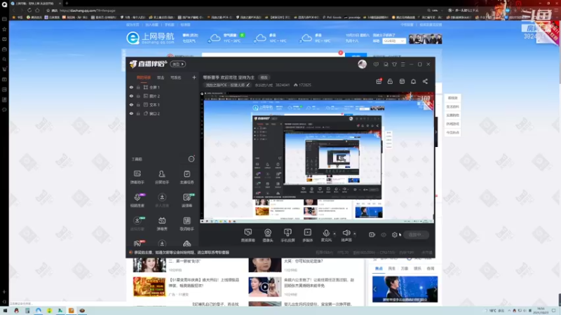Open the golden game ad thumbnail
Screen dimensions: 561x315
(x=149, y=286)
